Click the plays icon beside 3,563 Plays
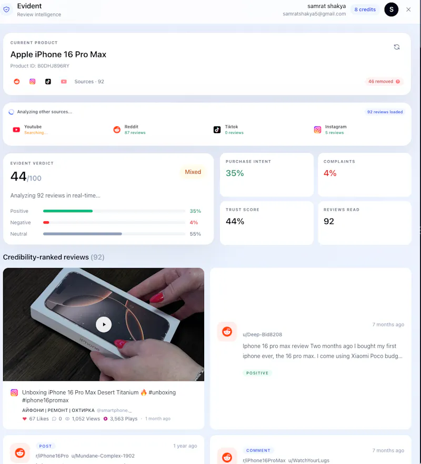 [x=106, y=419]
